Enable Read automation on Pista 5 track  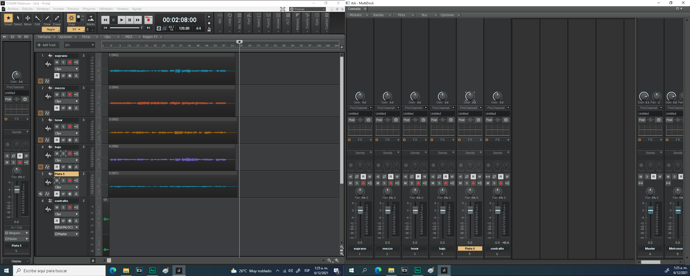click(x=57, y=194)
